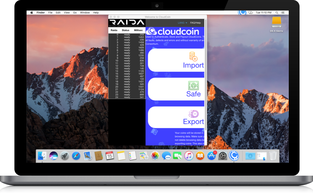Open the Mail stamp icon in Dock
This screenshot has width=313, height=193.
[88, 156]
